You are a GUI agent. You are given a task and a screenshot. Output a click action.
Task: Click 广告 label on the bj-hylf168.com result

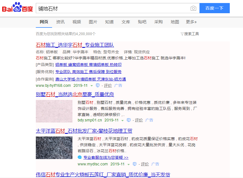pos(118,85)
